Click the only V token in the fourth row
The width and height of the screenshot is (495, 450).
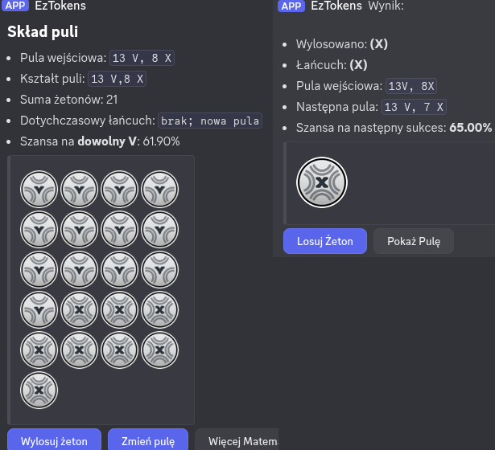39,310
